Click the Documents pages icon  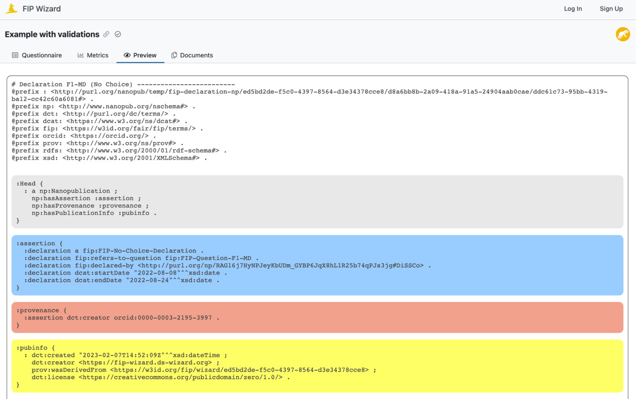[x=173, y=55]
